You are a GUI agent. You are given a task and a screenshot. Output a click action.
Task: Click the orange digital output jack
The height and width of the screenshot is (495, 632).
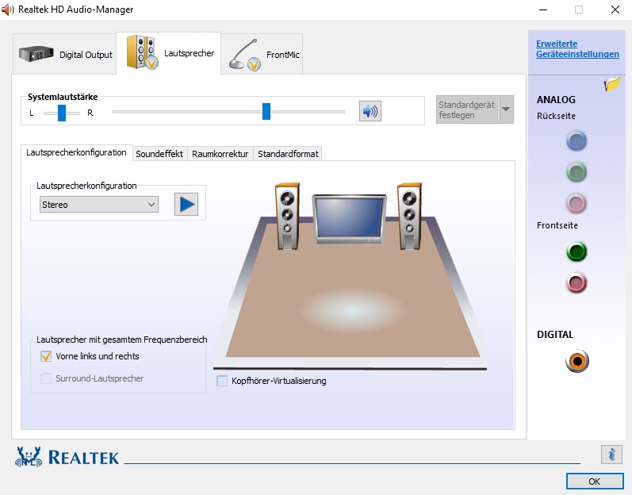(x=577, y=361)
